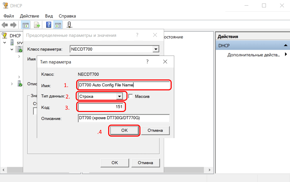Image resolution: width=290 pixels, height=182 pixels.
Task: Click the Forward arrow in the toolbar
Action: coord(13,25)
